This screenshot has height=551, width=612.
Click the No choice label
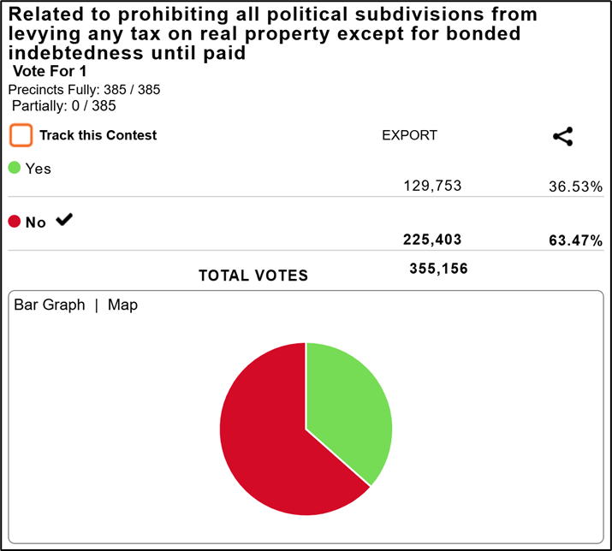coord(36,222)
